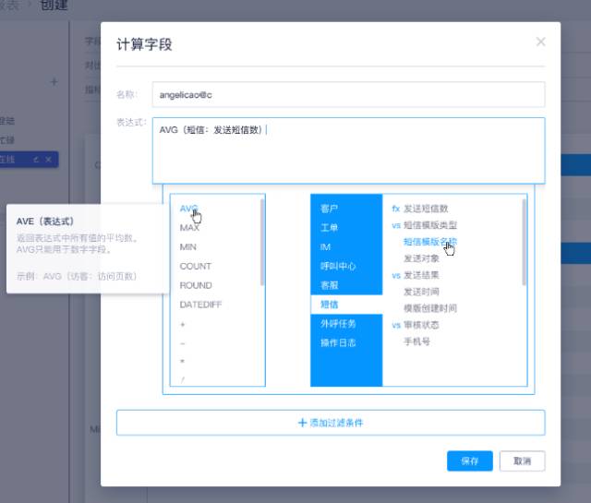Click the 名称 input field
The height and width of the screenshot is (503, 591).
click(x=349, y=94)
